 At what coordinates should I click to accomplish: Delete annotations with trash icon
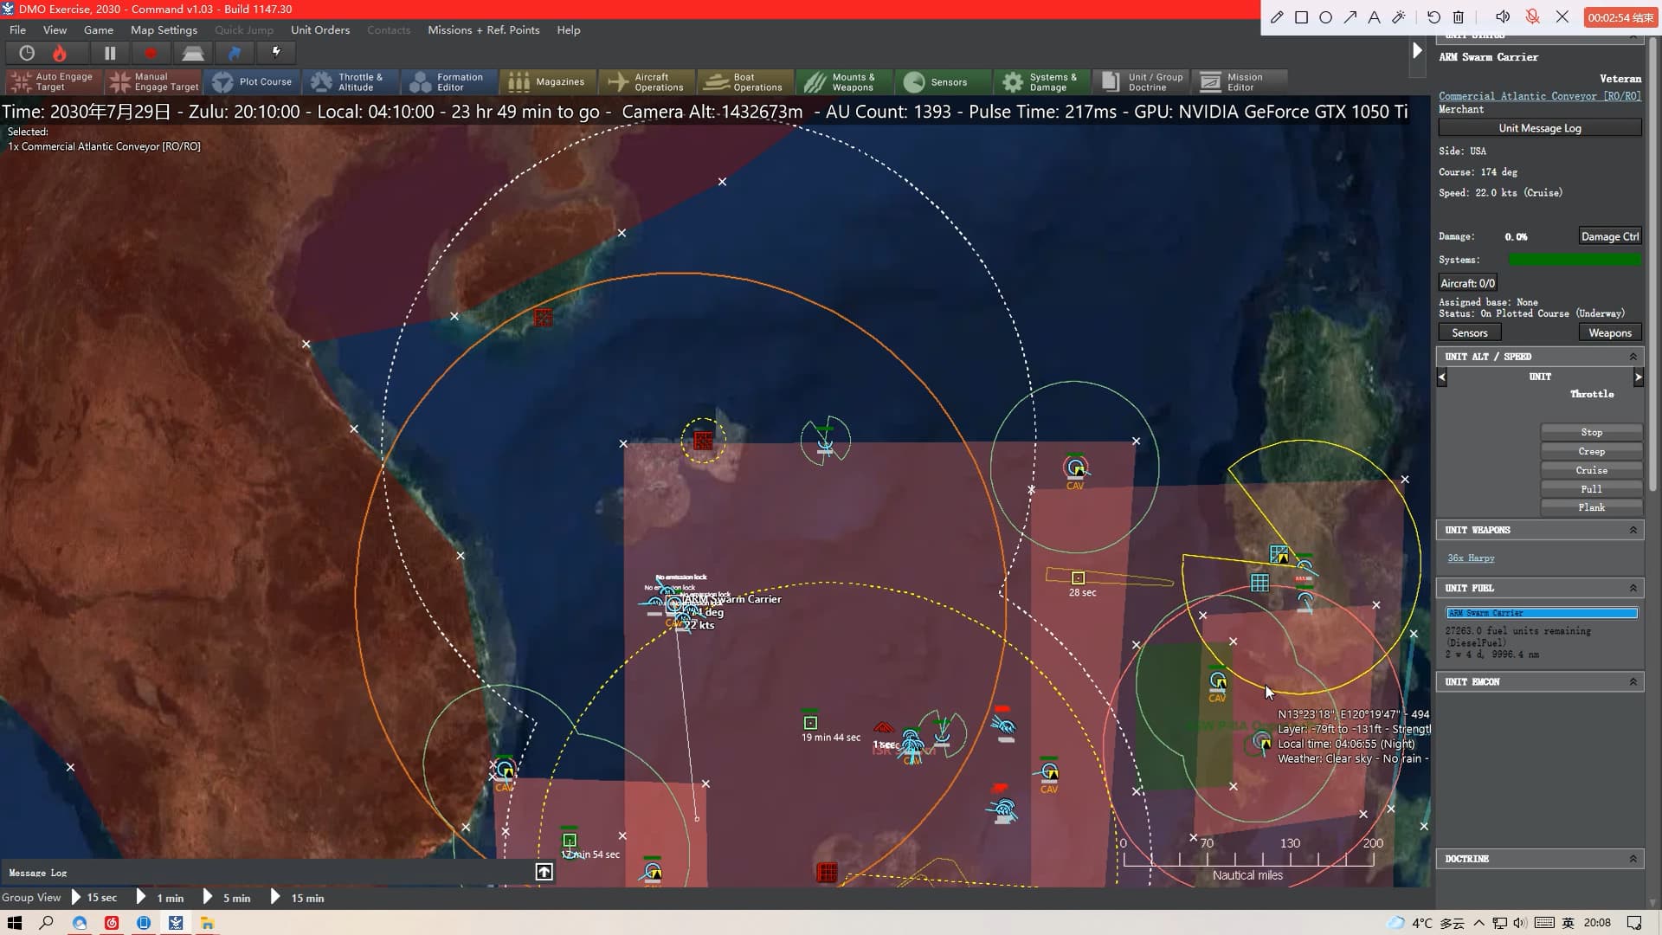pos(1459,17)
